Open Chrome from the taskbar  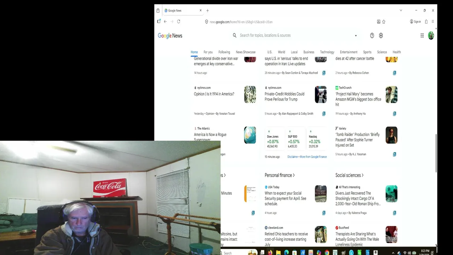[327, 253]
